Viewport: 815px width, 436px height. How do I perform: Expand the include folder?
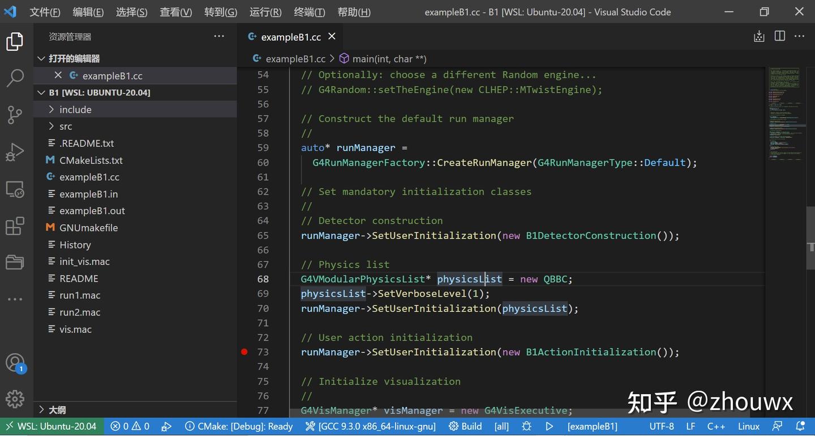[75, 110]
